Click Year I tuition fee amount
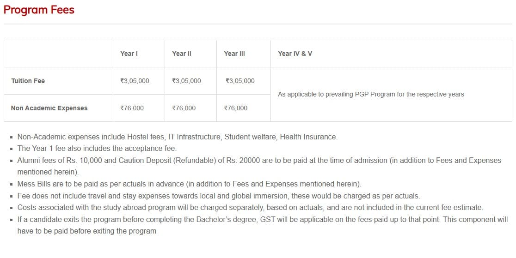Viewport: 516px width, 258px height. point(134,81)
